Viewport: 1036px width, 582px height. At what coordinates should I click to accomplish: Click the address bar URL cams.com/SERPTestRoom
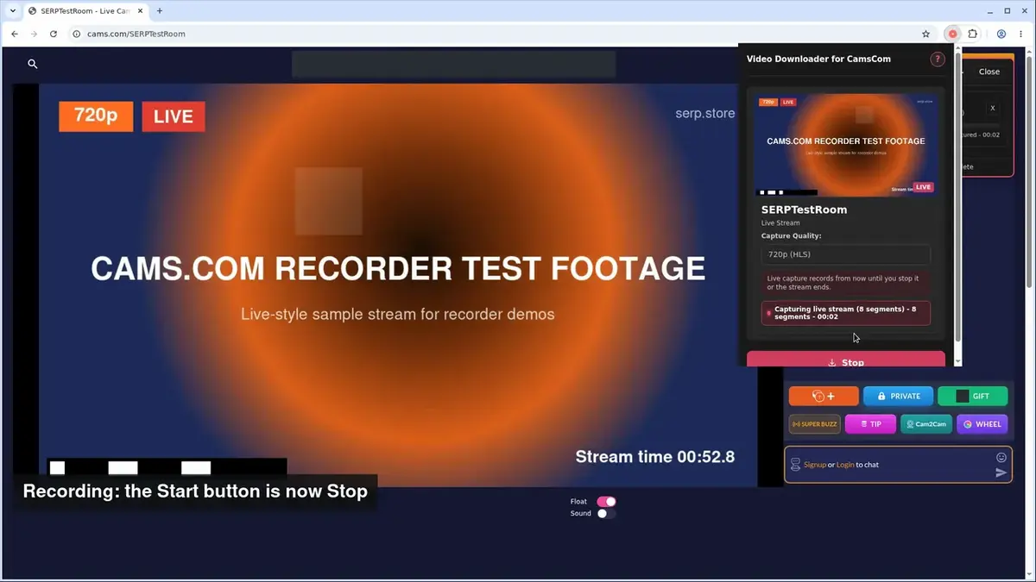click(136, 34)
